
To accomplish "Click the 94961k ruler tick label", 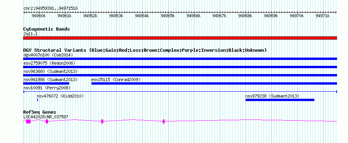I will [65, 16].
